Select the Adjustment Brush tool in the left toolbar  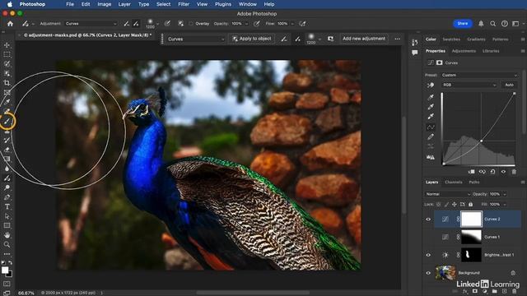tap(7, 178)
